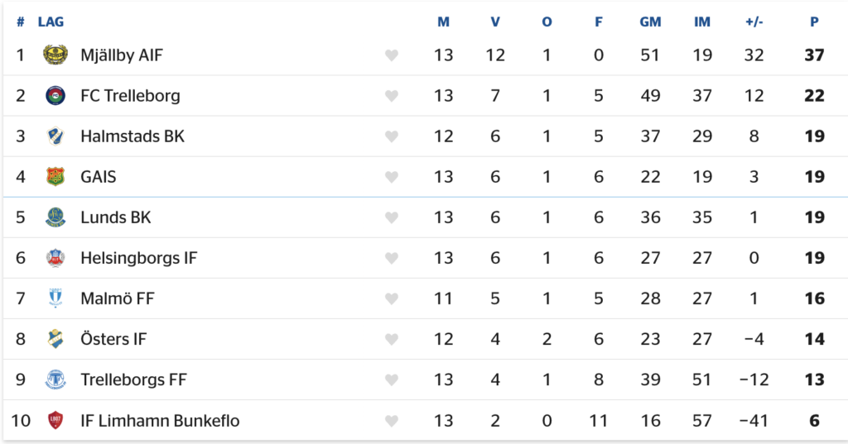848x444 pixels.
Task: Click the Lunds BK team logo
Action: point(55,217)
